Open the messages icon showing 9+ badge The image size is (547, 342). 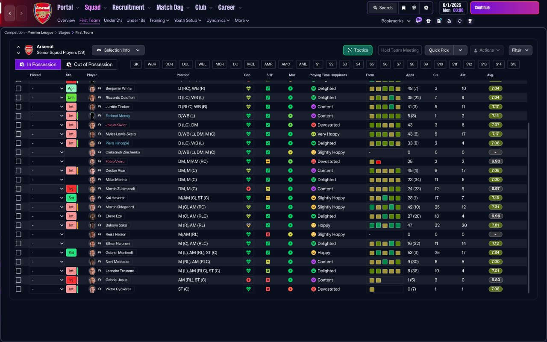pos(418,21)
